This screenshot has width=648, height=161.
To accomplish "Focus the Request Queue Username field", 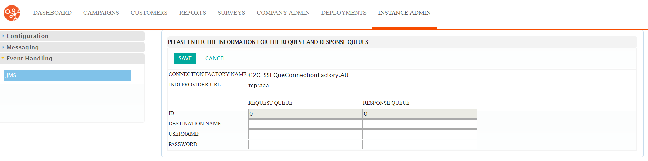I will tap(305, 134).
